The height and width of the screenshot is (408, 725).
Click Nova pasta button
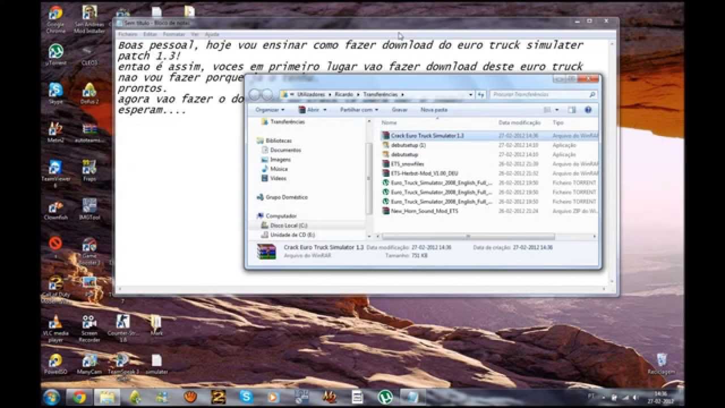[x=434, y=110]
